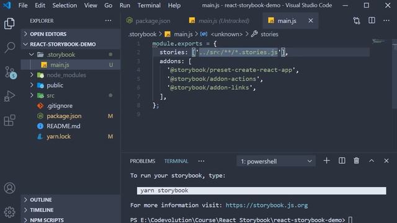The height and width of the screenshot is (223, 397).
Task: Open the Edit menu
Action: pos(40,6)
